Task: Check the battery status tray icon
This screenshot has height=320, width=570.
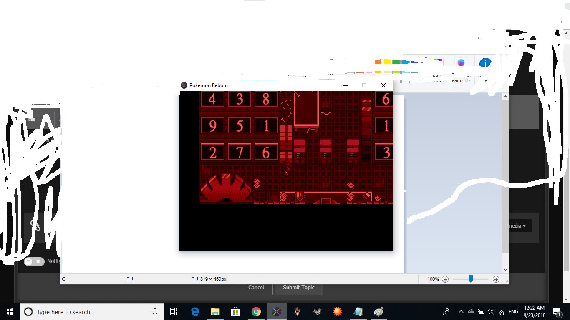Action: point(481,312)
